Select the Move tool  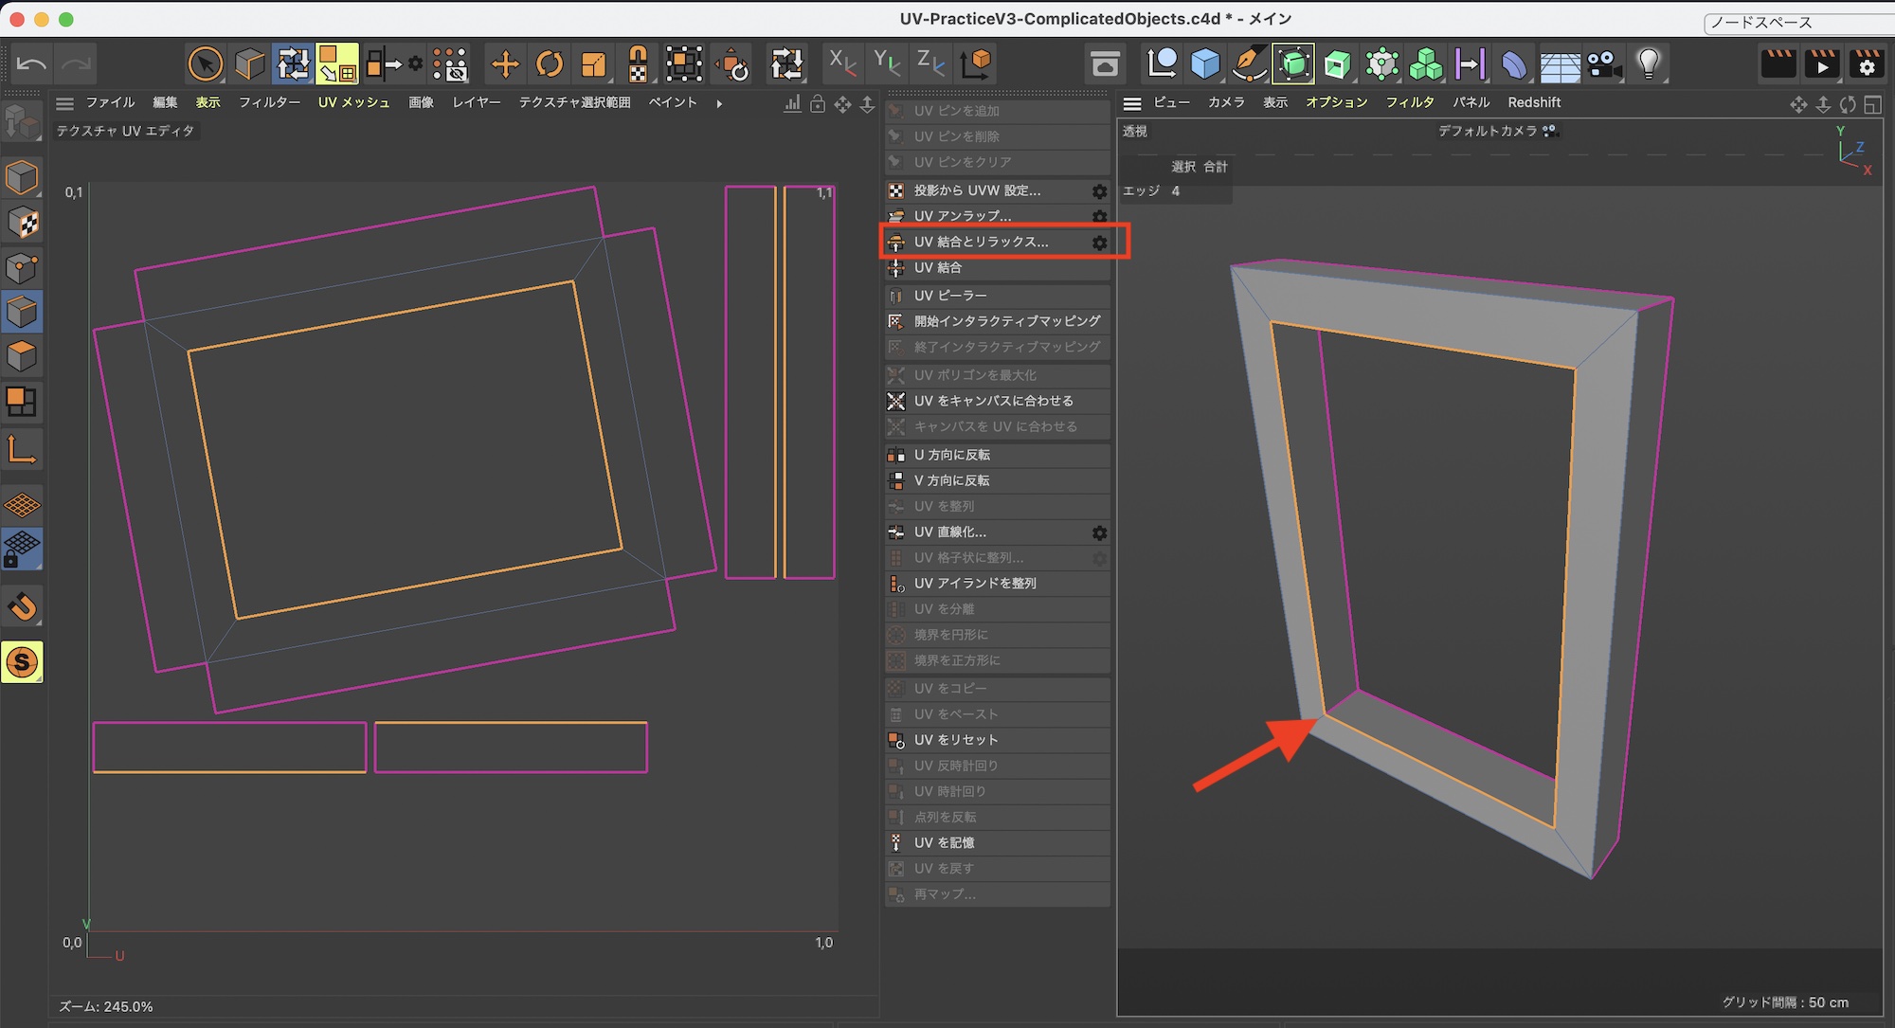coord(505,64)
